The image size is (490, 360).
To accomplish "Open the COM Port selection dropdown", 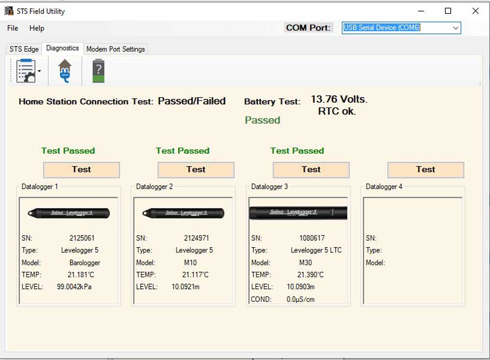I will (x=456, y=28).
